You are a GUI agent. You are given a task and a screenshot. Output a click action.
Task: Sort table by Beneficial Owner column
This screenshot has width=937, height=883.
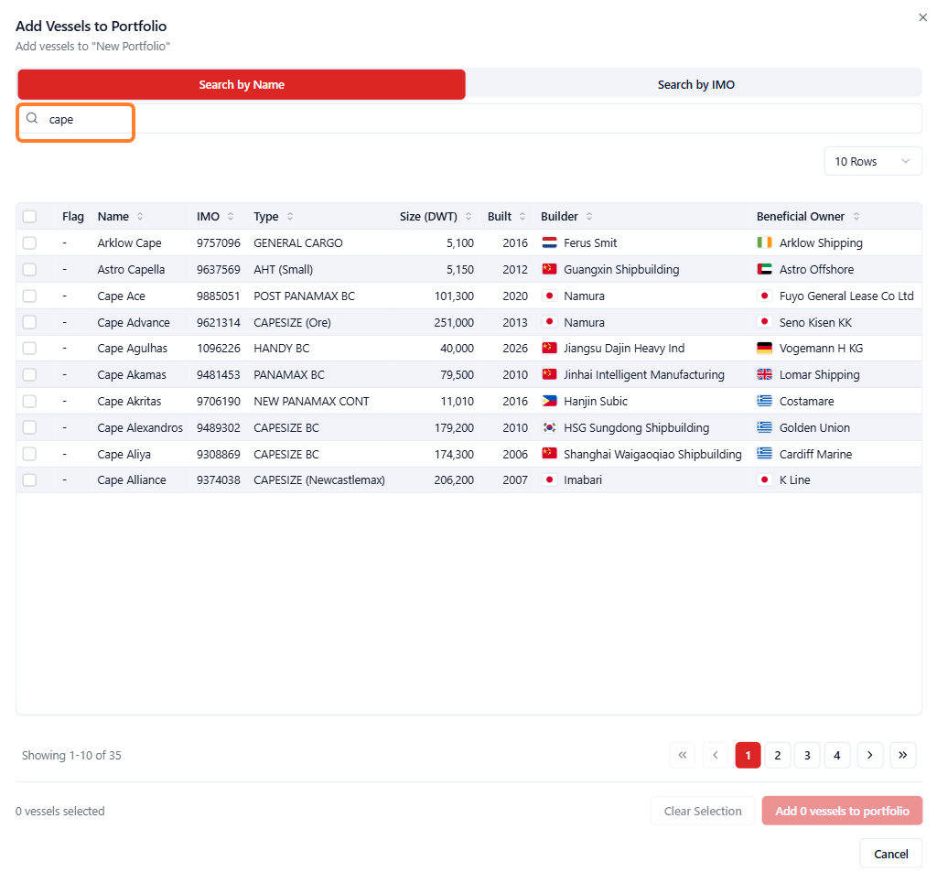point(856,216)
